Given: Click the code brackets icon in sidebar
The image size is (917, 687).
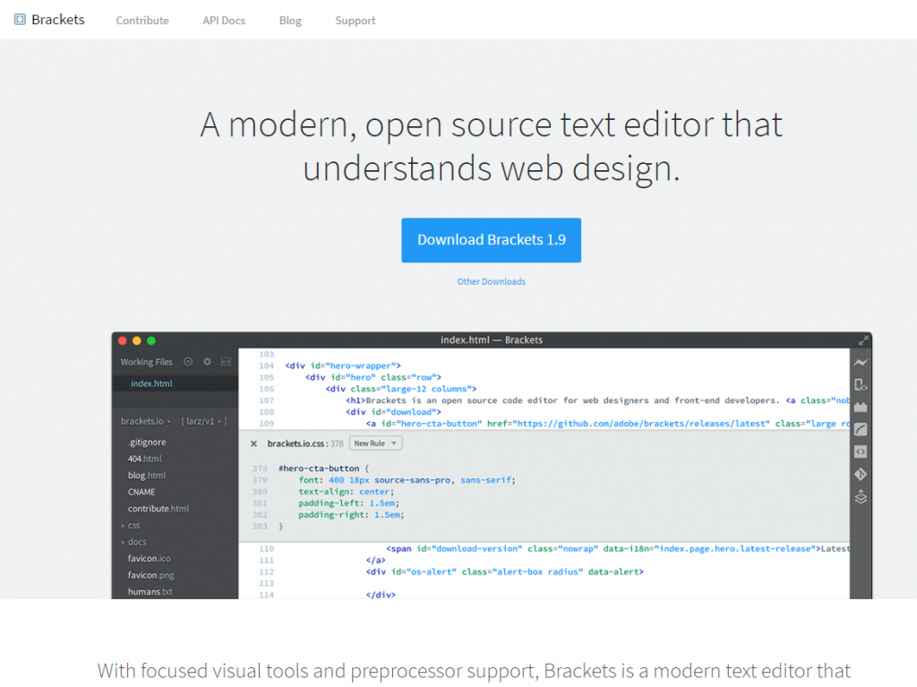Looking at the screenshot, I should coord(861,451).
